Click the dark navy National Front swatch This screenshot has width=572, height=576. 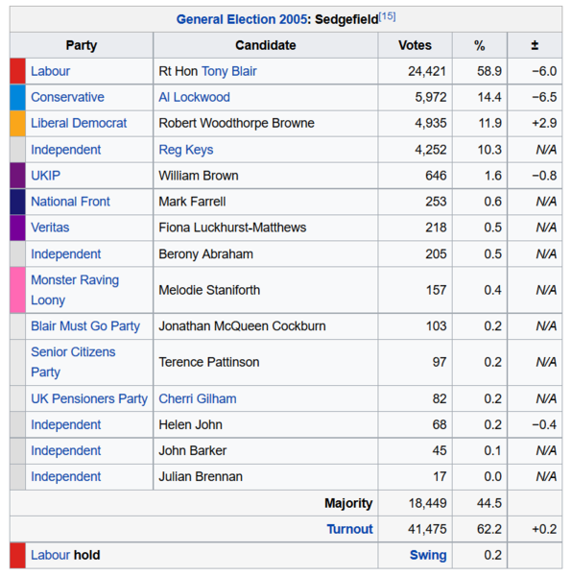17,202
